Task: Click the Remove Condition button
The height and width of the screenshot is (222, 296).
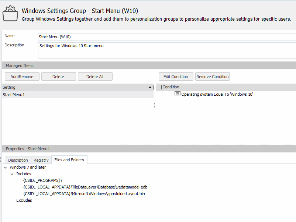Action: [212, 77]
